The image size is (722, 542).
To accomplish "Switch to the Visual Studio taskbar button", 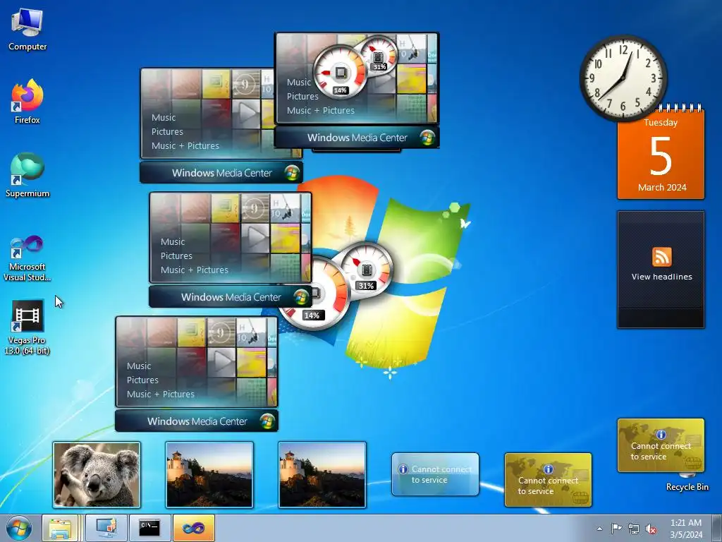I will (x=193, y=528).
